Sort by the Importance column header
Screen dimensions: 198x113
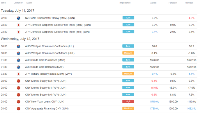pos(125,3)
